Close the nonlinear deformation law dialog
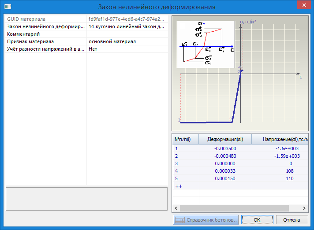This screenshot has width=314, height=230. pyautogui.click(x=303, y=5)
